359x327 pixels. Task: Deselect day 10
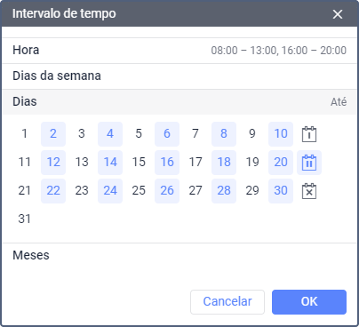281,134
